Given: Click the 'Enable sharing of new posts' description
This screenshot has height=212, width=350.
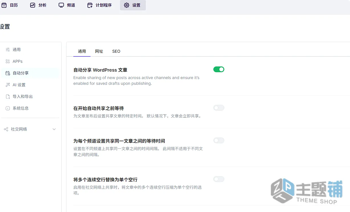Looking at the screenshot, I should [x=136, y=81].
